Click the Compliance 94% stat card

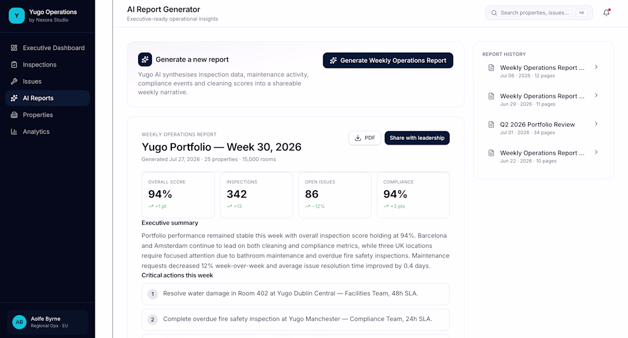(413, 195)
